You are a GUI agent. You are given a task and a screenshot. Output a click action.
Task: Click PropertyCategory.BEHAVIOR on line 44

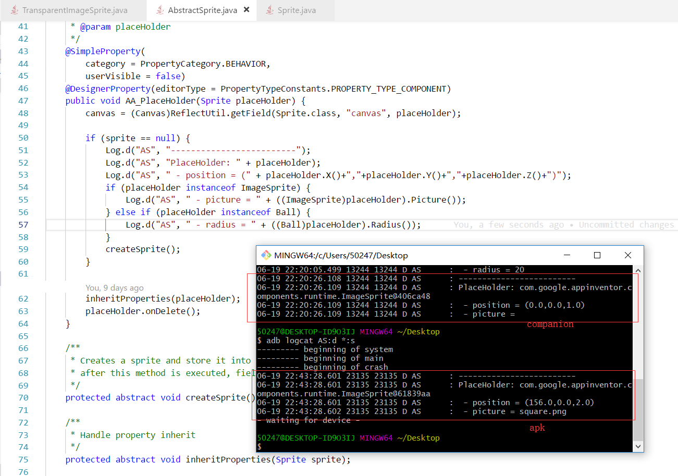(203, 64)
